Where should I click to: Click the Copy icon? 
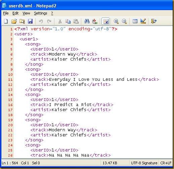(68, 21)
